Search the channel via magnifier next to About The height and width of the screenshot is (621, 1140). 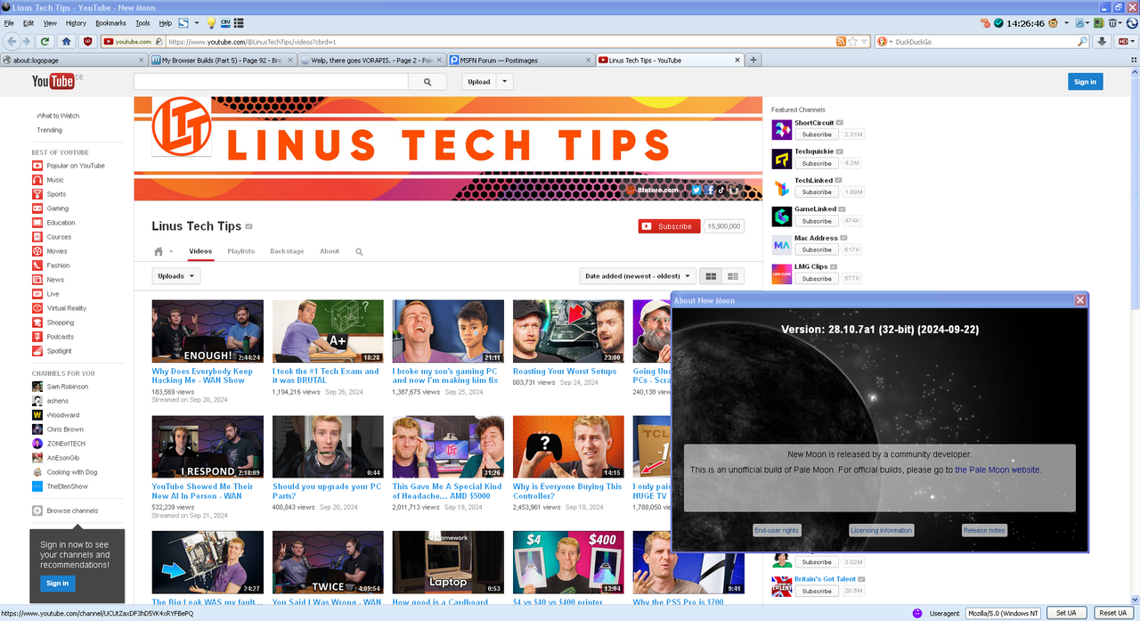point(359,251)
